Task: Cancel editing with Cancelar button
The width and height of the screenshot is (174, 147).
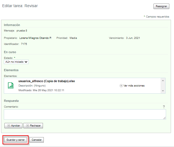Action: coord(36,140)
